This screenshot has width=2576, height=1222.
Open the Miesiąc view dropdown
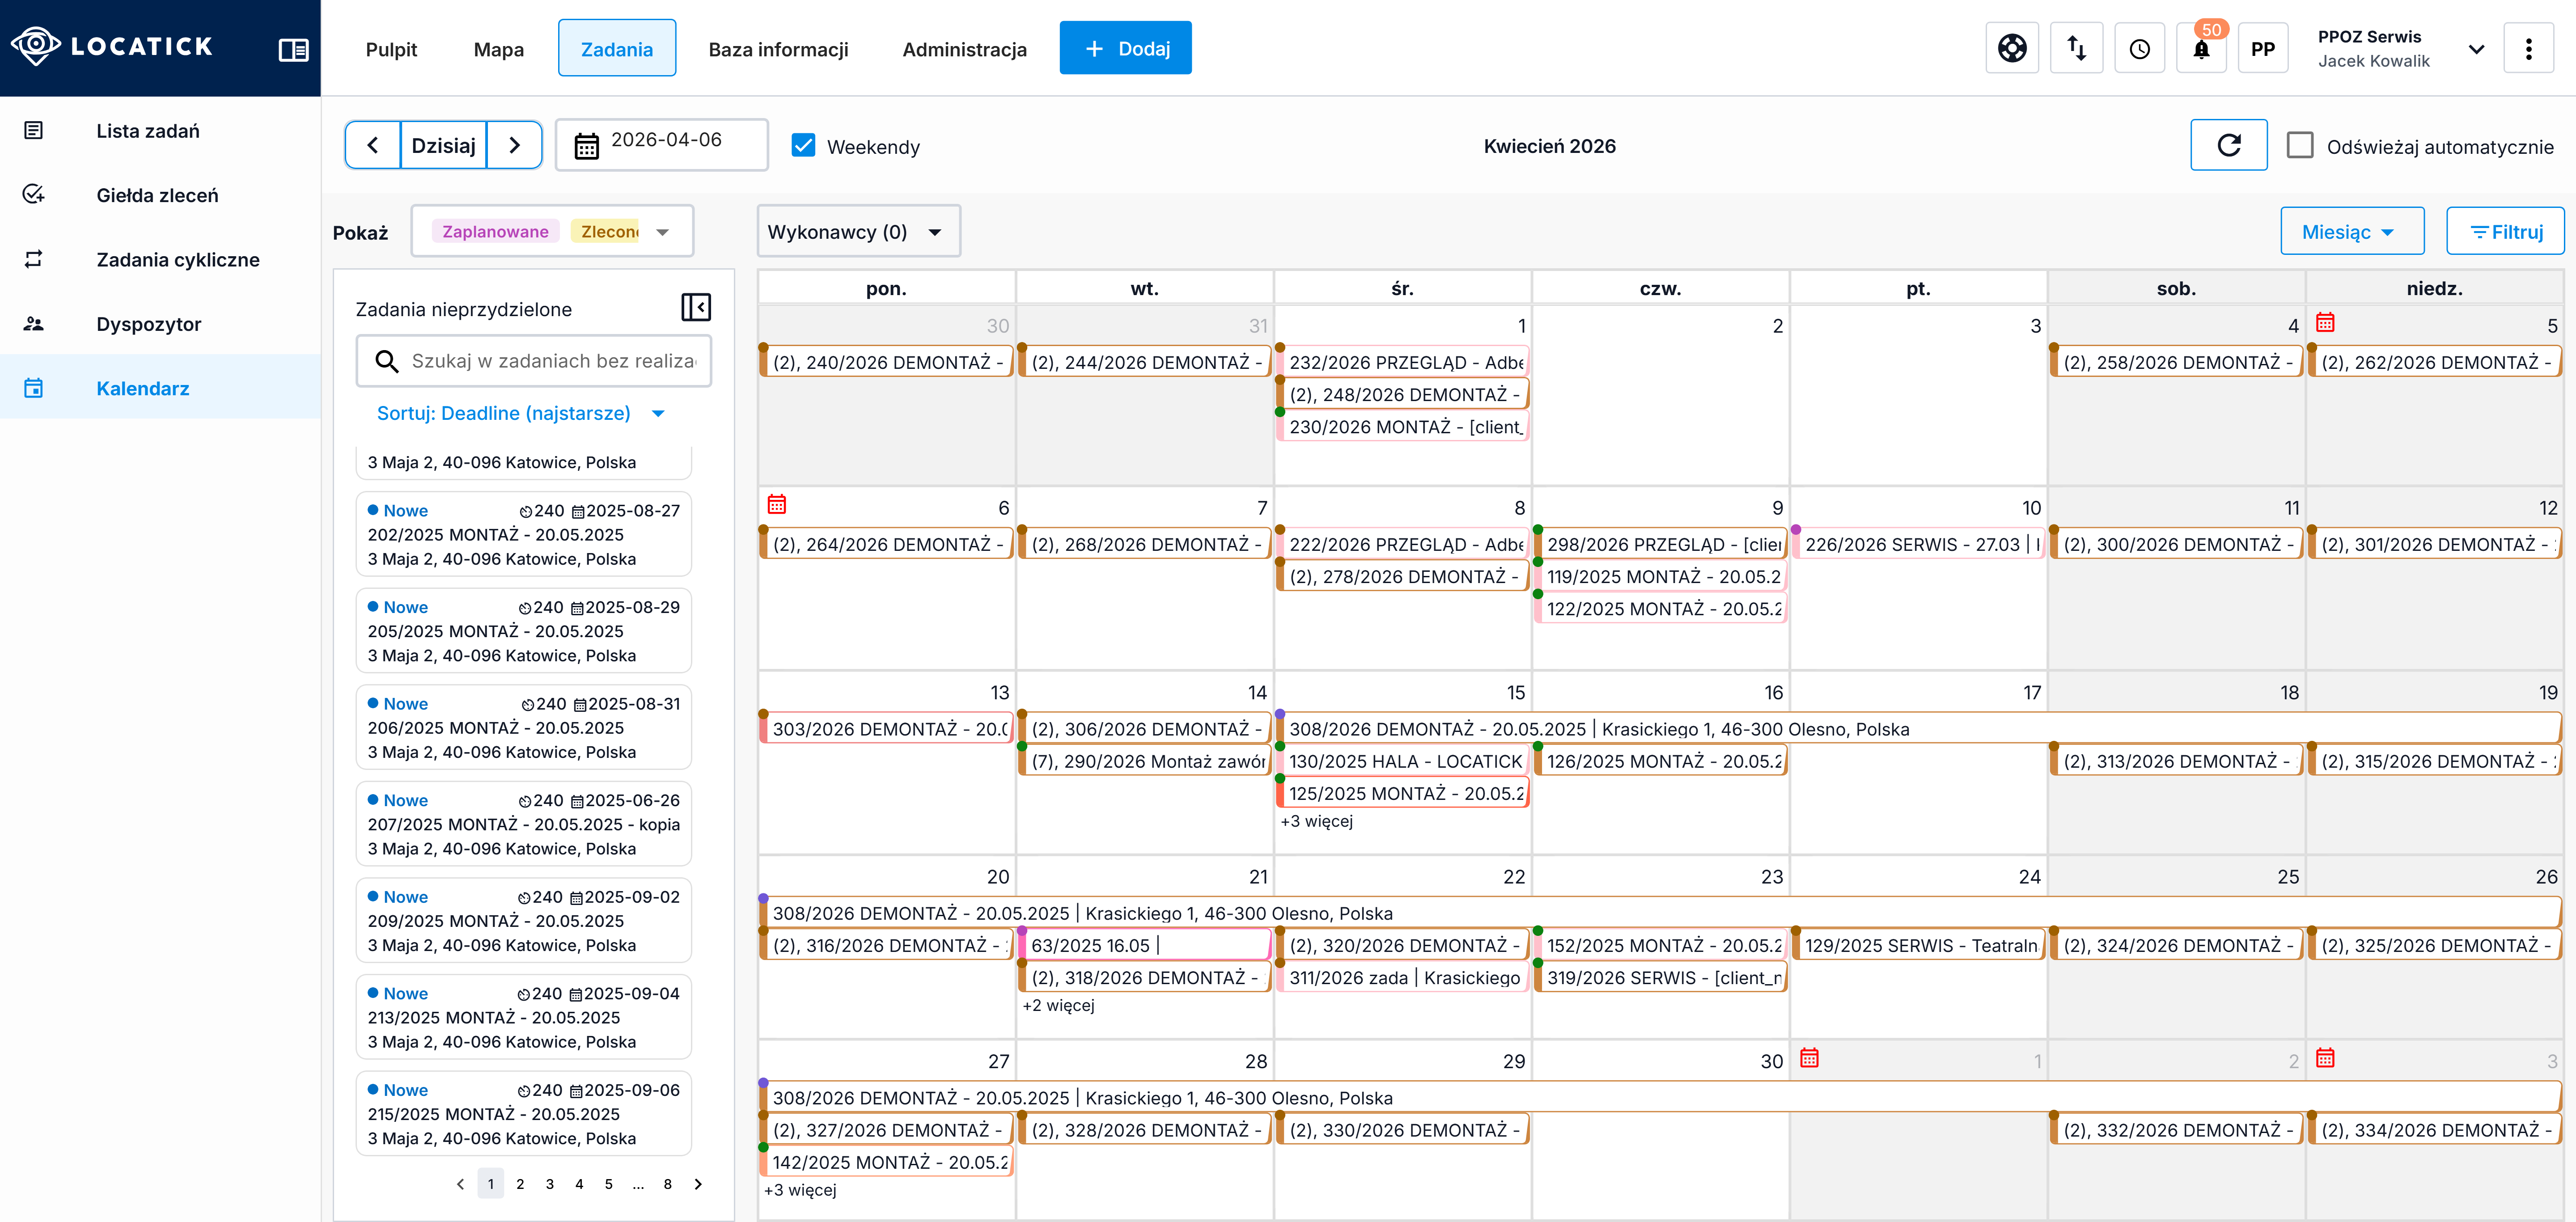[2352, 232]
